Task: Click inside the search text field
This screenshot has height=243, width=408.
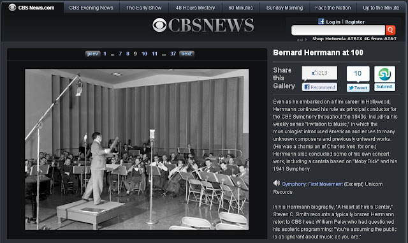Action: [338, 30]
